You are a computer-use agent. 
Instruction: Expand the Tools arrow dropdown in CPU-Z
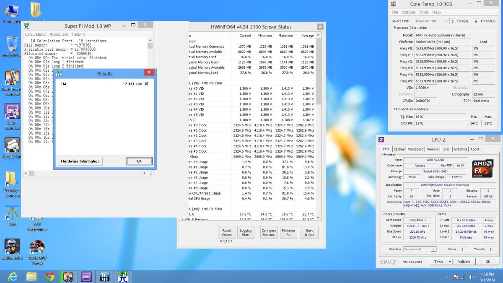(450, 262)
